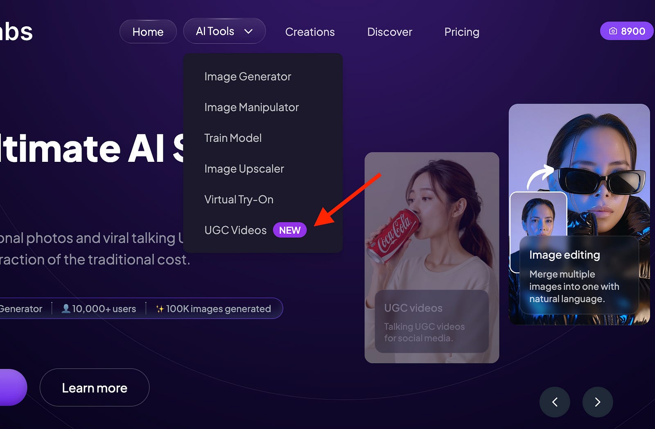Click the NEW badge beside UGC Videos
Image resolution: width=655 pixels, height=429 pixels.
click(x=290, y=230)
